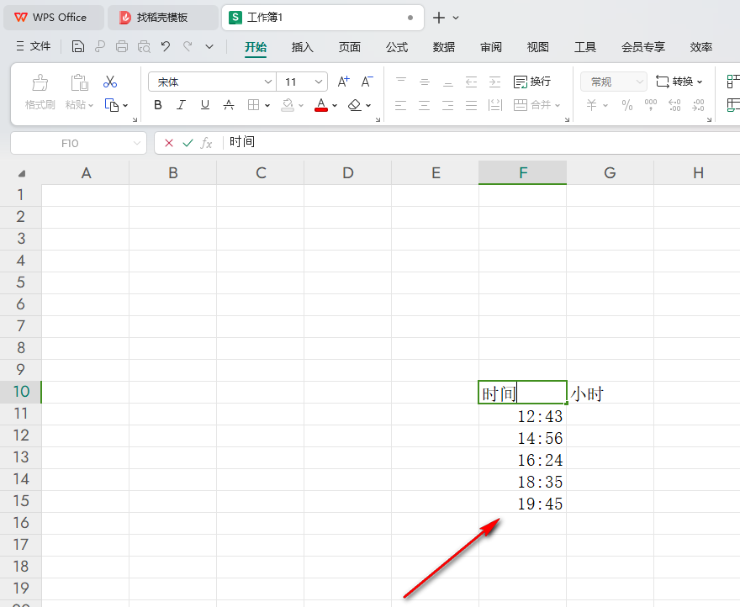The image size is (740, 607).
Task: Apply the Format Painter tool
Action: (39, 88)
